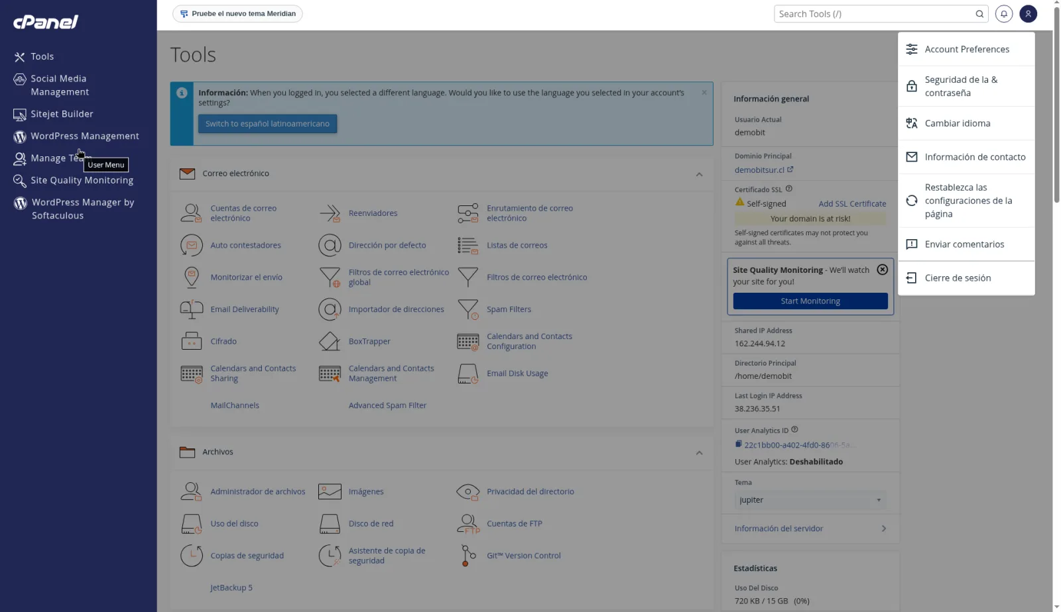Click the Sitejet Builder sidebar item
This screenshot has height=612, width=1061.
[54, 114]
